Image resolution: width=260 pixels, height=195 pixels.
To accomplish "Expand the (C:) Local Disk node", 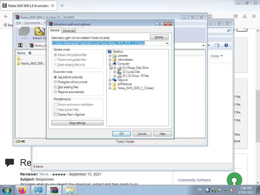I will (115, 72).
